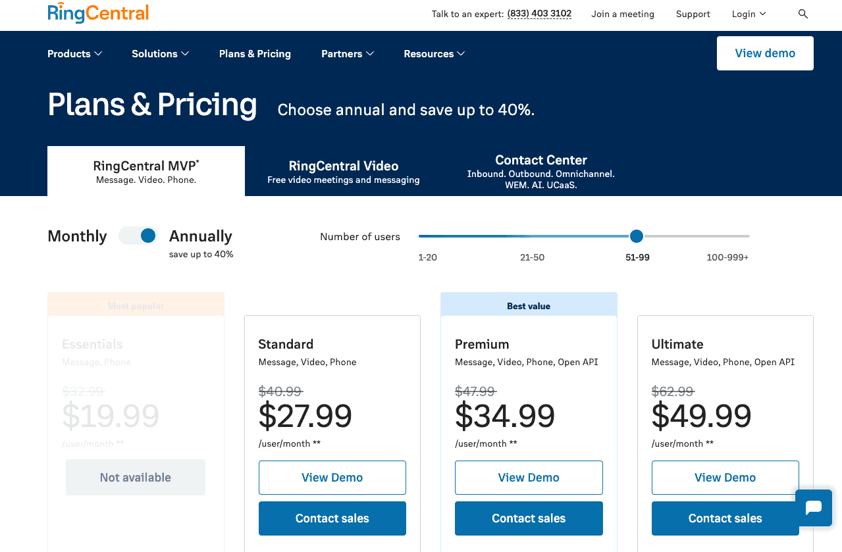Switch to the Contact Center tab
This screenshot has height=552, width=842.
[x=540, y=171]
